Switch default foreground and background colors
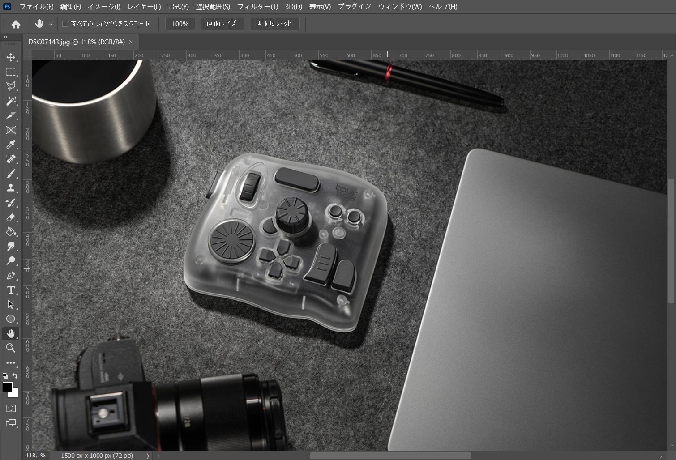The width and height of the screenshot is (676, 460). coord(15,375)
